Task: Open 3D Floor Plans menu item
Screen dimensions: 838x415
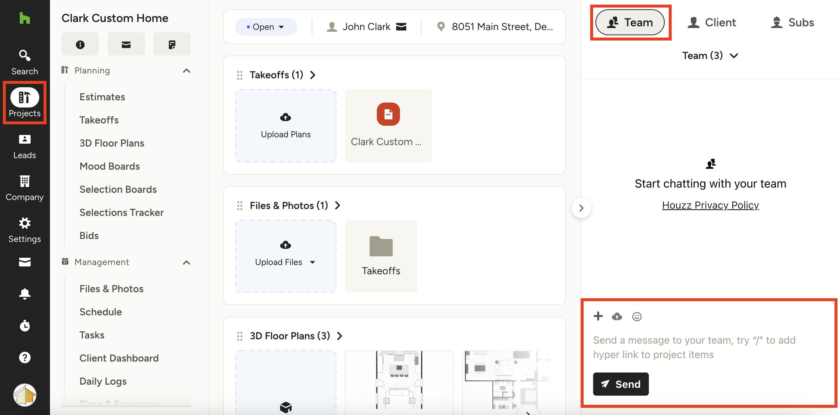Action: coord(111,143)
